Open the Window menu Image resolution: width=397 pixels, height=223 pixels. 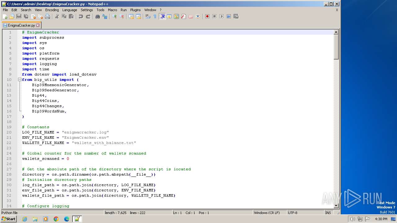(x=150, y=10)
